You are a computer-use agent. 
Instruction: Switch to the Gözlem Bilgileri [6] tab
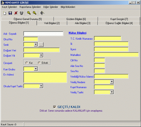tap(76, 19)
